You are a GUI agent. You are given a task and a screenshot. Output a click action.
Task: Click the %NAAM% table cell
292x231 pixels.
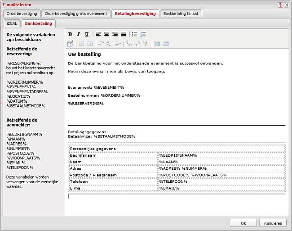(x=221, y=162)
